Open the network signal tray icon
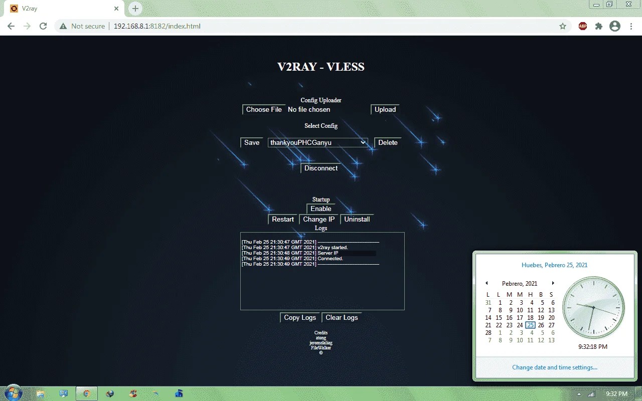This screenshot has height=401, width=642. (591, 394)
